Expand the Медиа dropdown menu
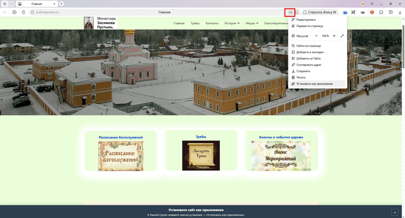The width and height of the screenshot is (405, 218). pyautogui.click(x=252, y=23)
